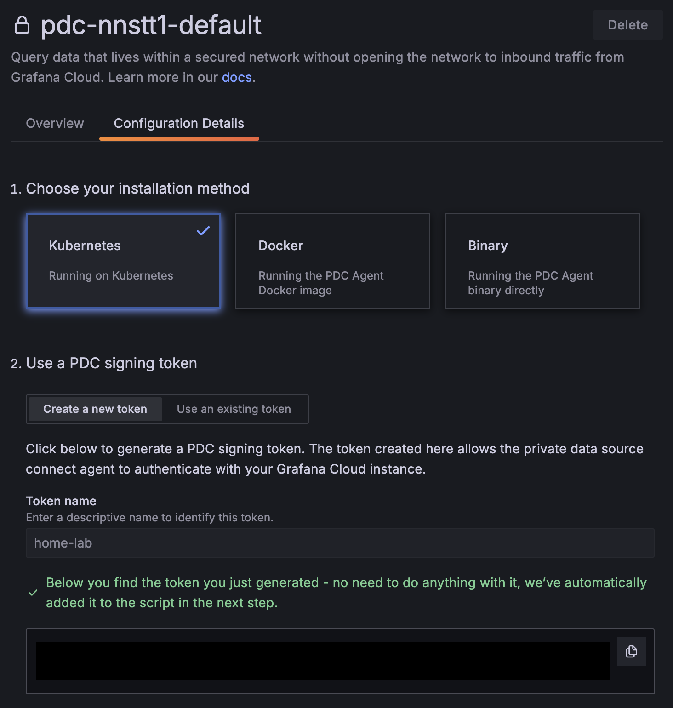Click the redacted generated token box
This screenshot has height=708, width=673.
[323, 661]
